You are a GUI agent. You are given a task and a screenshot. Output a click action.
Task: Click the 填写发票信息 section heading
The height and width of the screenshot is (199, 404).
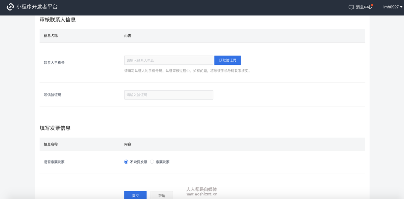pos(55,128)
